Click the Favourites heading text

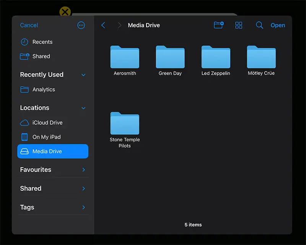[36, 170]
